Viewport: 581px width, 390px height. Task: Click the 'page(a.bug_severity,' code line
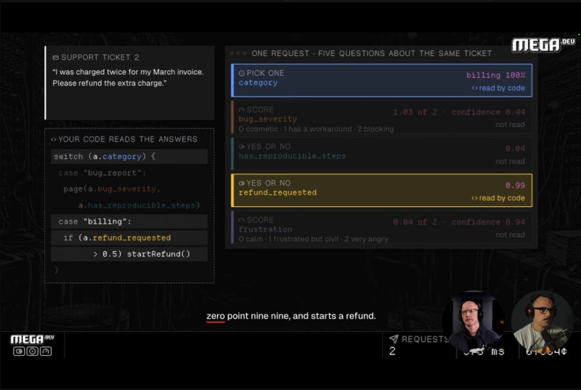(112, 189)
